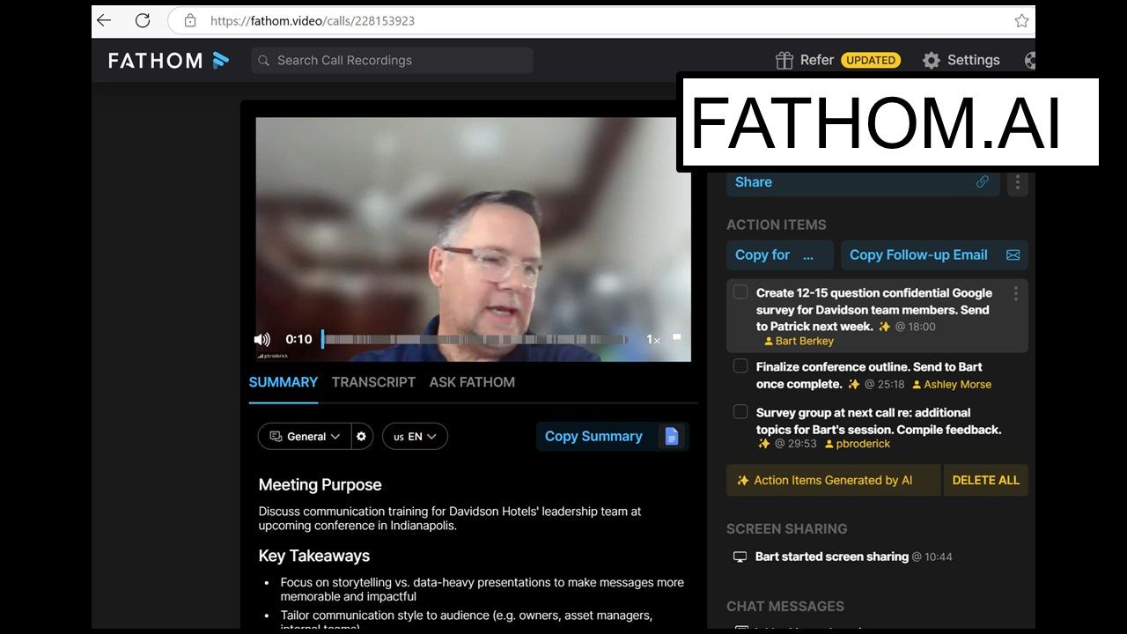Check the Finalize conference outline item

740,366
